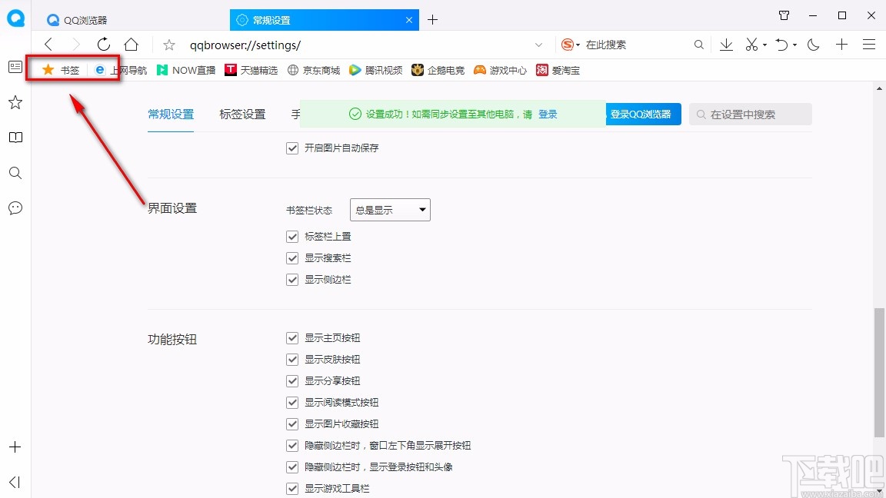
Task: Open bookmarks via the sidebar star icon
Action: 15,101
